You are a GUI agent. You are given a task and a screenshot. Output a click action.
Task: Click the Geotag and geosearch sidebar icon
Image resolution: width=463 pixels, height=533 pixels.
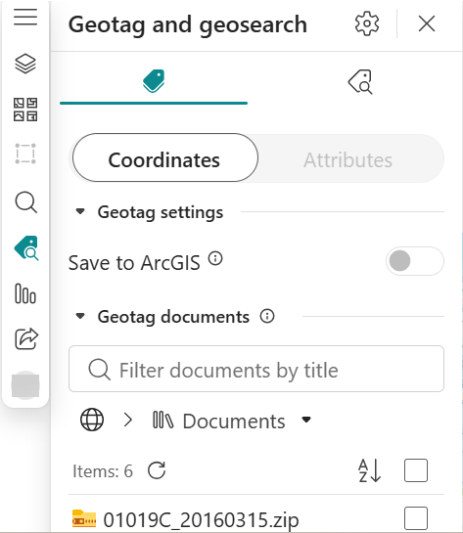point(26,248)
